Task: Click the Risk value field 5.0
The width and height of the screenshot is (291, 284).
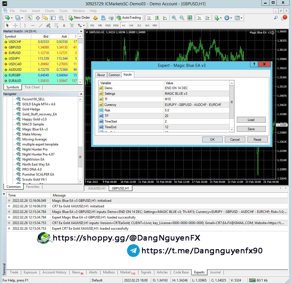Action: [196, 110]
